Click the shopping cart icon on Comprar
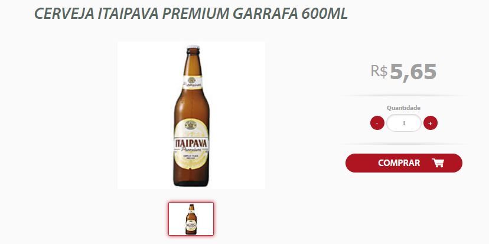The height and width of the screenshot is (244, 489). point(438,163)
